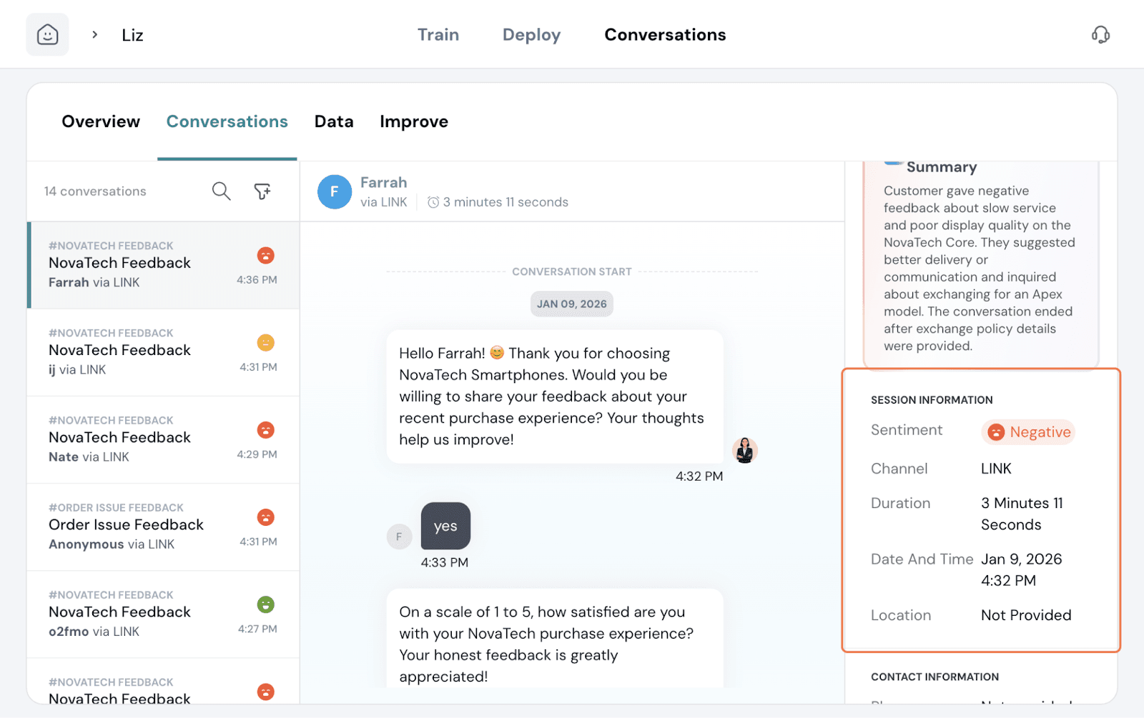The image size is (1144, 718).
Task: Open the Improve sub-tab
Action: click(413, 121)
